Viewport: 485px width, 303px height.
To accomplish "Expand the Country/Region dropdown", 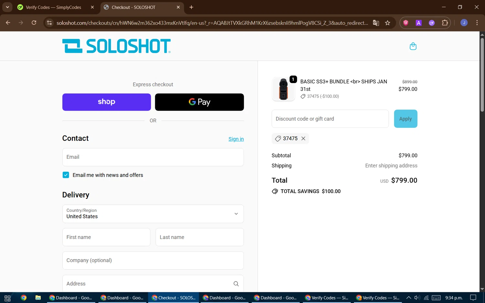I will 153,214.
